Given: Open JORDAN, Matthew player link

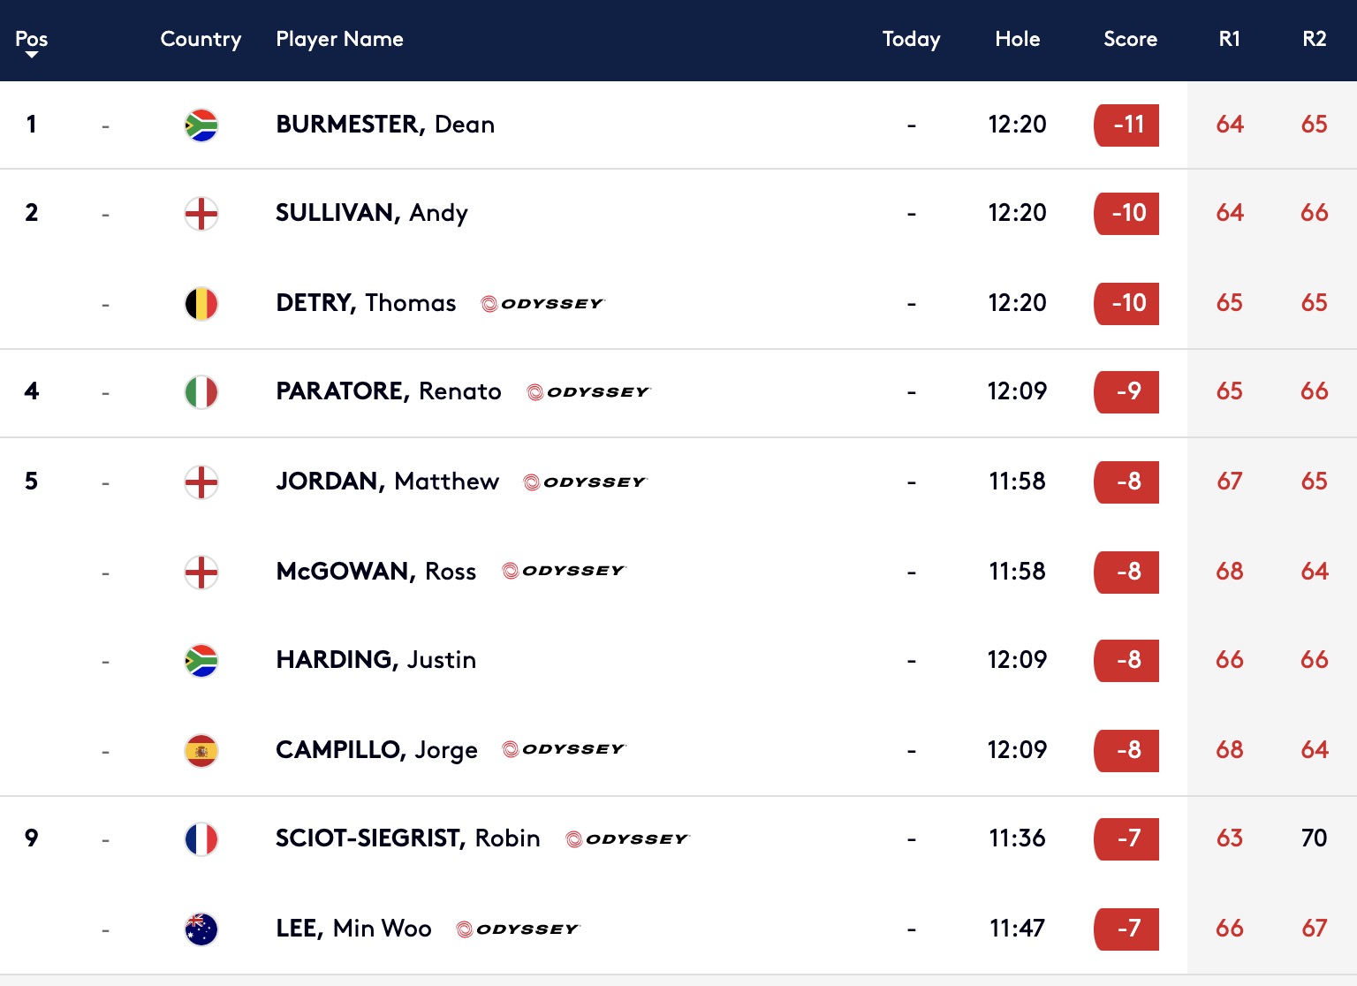Looking at the screenshot, I should 387,482.
